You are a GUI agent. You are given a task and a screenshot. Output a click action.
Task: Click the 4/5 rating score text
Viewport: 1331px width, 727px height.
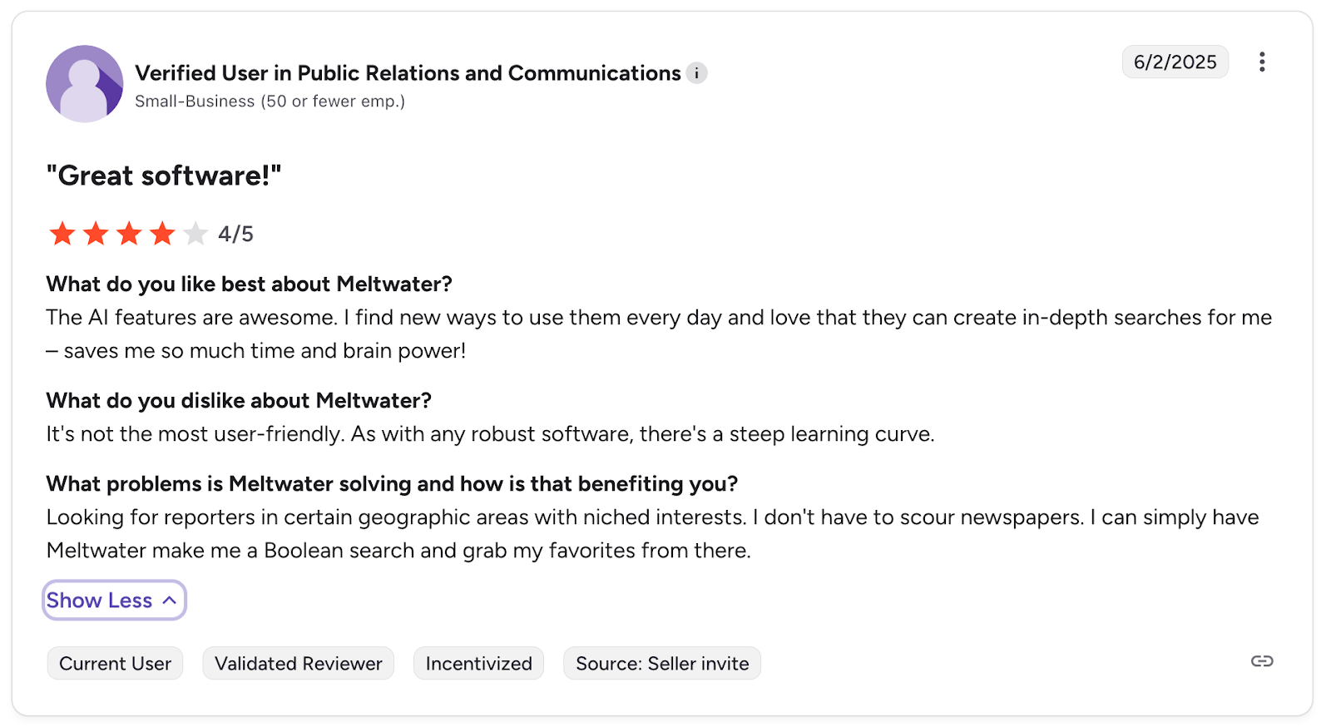click(235, 235)
